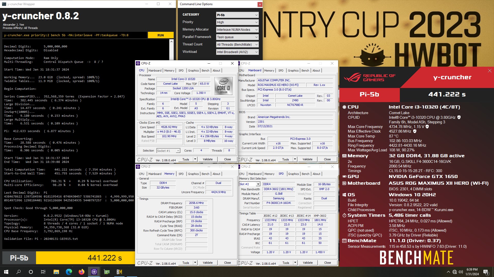Click Core Speed value 4528.92 MHz
The image size is (494, 277).
coord(169,127)
